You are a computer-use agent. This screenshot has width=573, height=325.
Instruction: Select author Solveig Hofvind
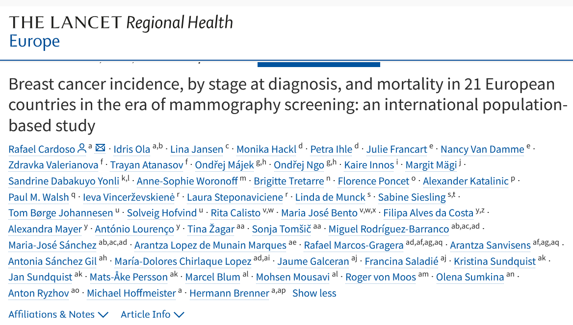click(161, 213)
